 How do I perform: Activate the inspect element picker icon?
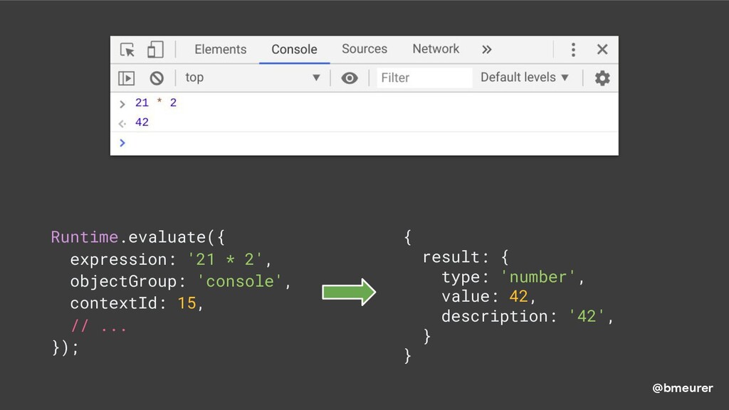[127, 50]
